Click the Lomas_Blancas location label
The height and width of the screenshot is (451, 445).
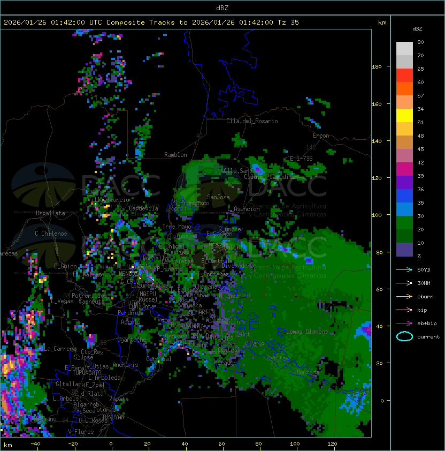[x=307, y=332]
